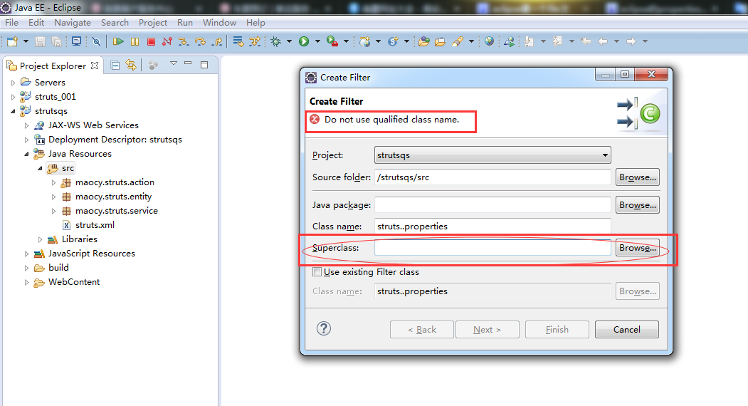
Task: Click the New wizard toolbar icon
Action: point(12,41)
